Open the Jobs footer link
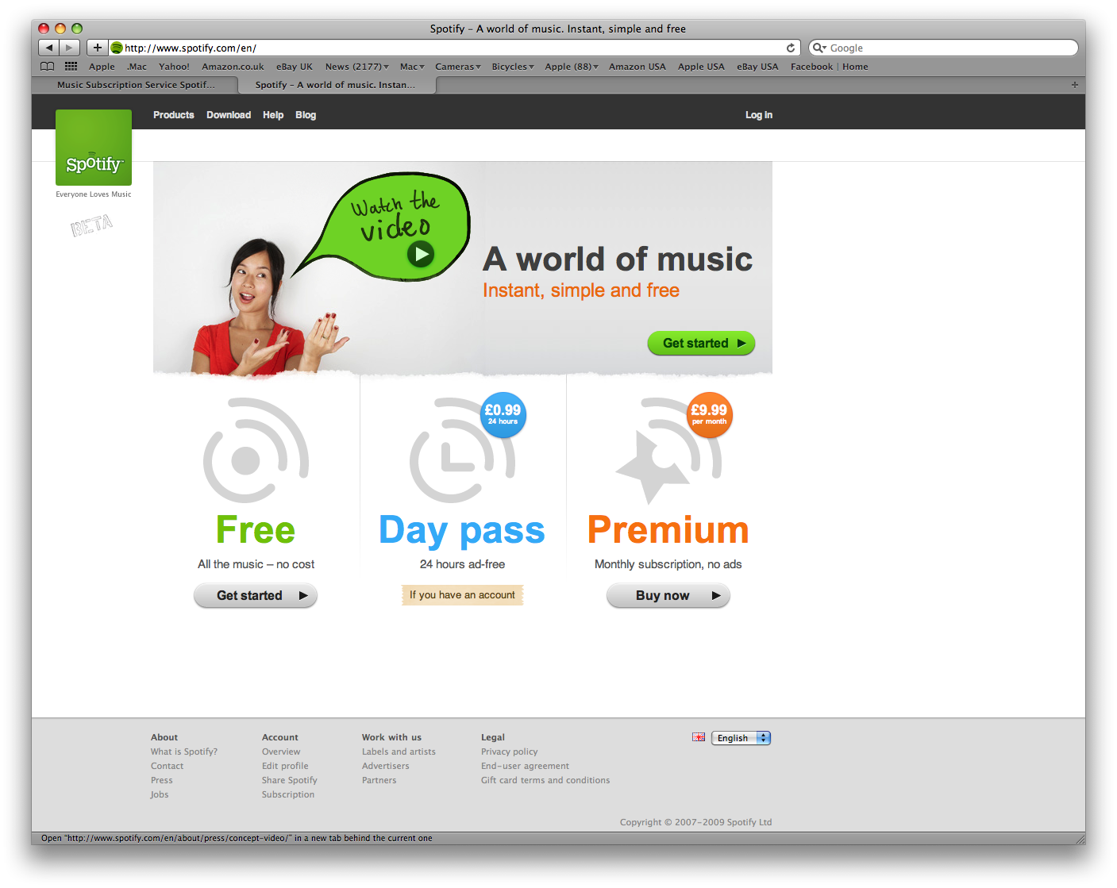The image size is (1117, 888). [160, 794]
